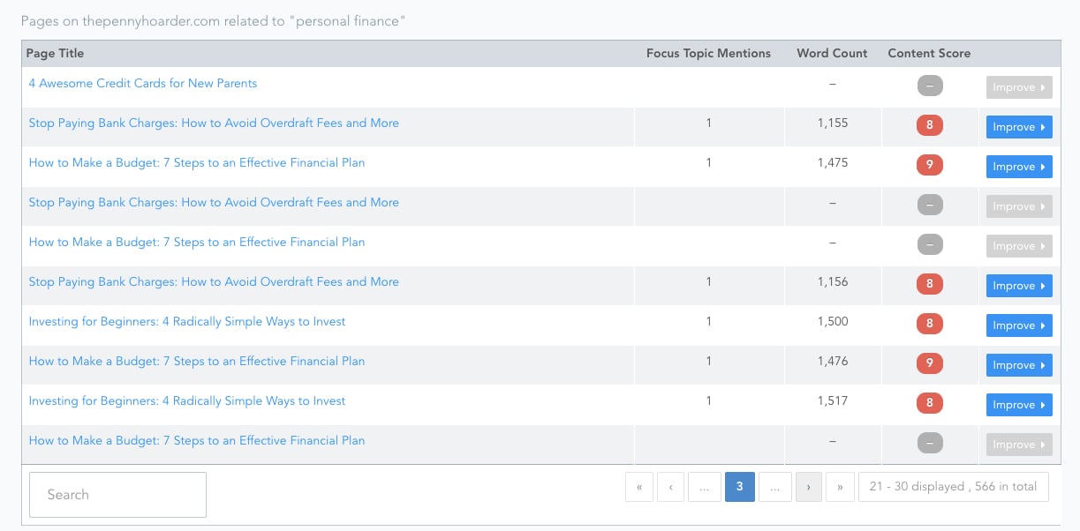Image resolution: width=1080 pixels, height=531 pixels.
Task: Sort by Page Title column header
Action: (55, 53)
